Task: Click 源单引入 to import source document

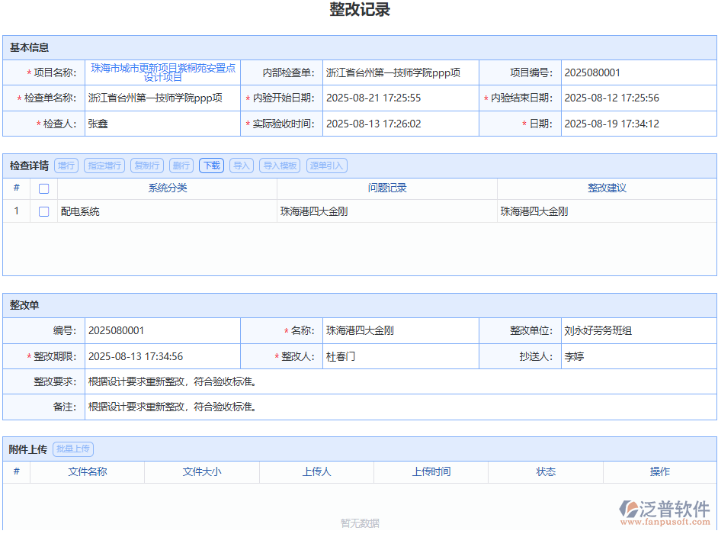Action: coord(325,165)
